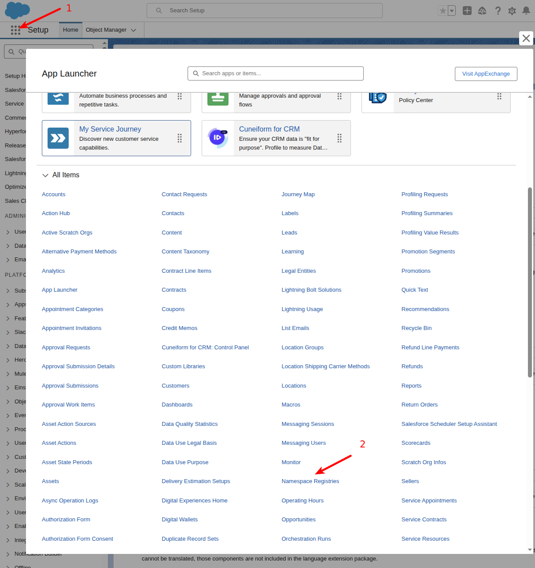
Task: Click the favorites star icon
Action: (x=443, y=10)
